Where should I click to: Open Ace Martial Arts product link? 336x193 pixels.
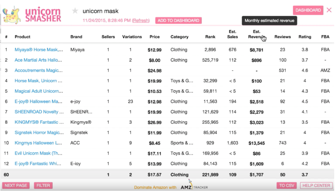click(38, 60)
